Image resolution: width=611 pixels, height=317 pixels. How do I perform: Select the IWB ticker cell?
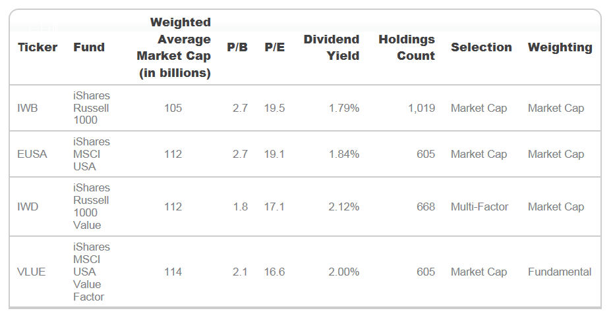coord(28,108)
